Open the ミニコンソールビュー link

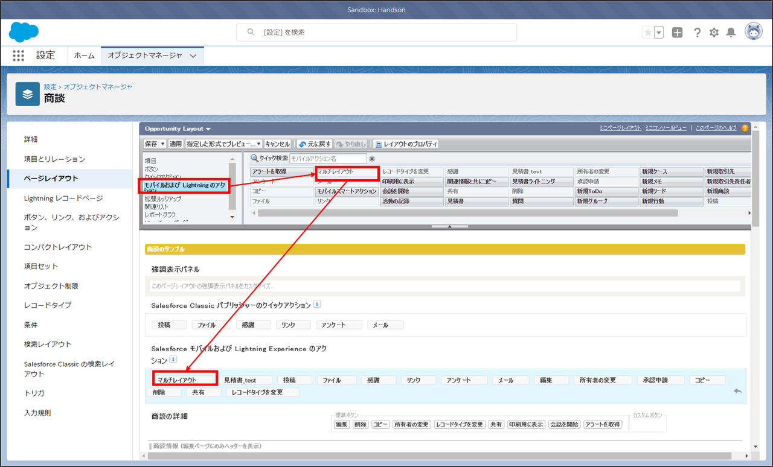pos(666,129)
